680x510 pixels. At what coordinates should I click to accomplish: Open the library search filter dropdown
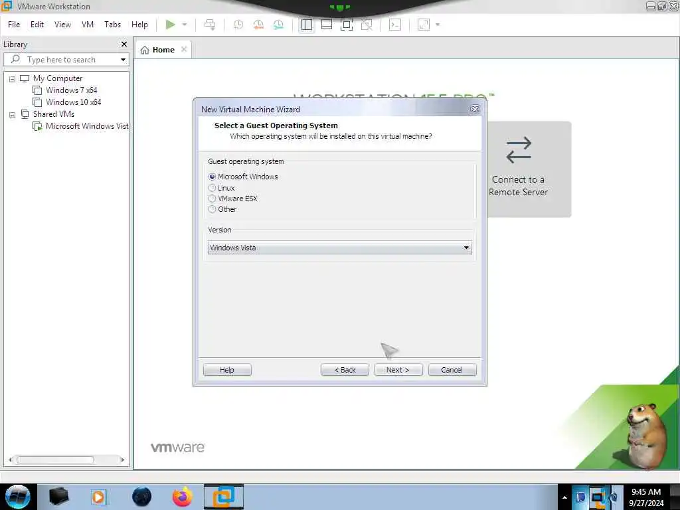coord(123,59)
